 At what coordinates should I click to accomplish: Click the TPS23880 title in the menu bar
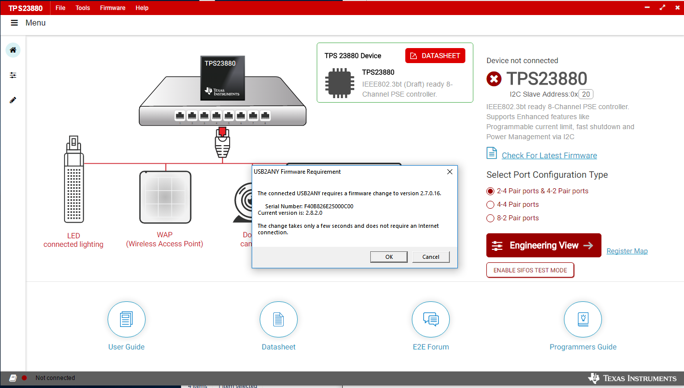tap(25, 8)
